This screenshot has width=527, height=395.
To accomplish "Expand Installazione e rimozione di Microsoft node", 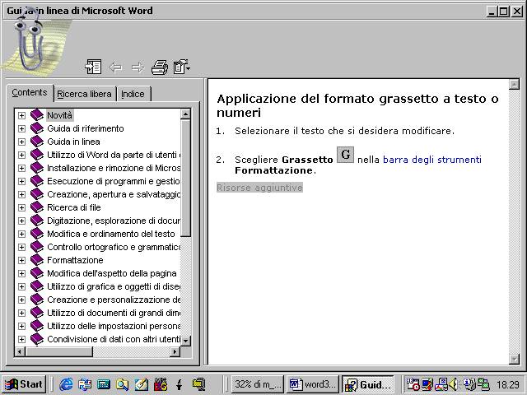I will [21, 168].
